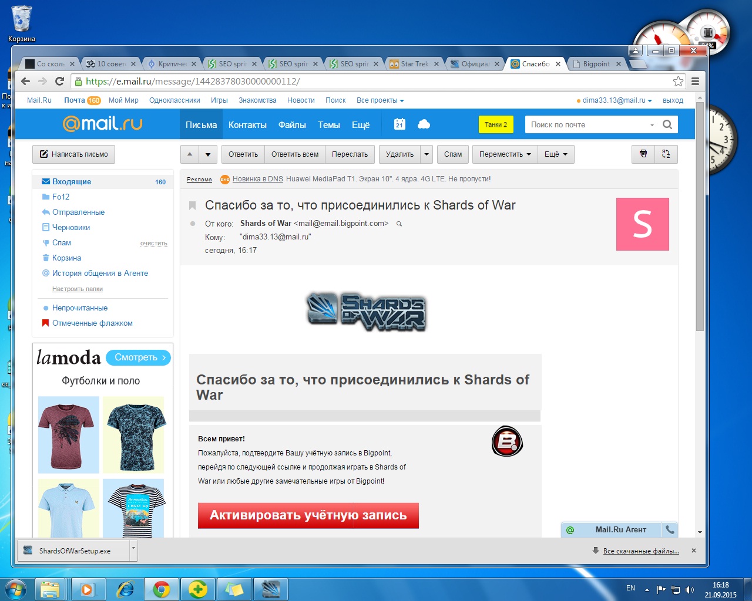Image resolution: width=752 pixels, height=601 pixels.
Task: Go to next message with down arrow
Action: (208, 154)
